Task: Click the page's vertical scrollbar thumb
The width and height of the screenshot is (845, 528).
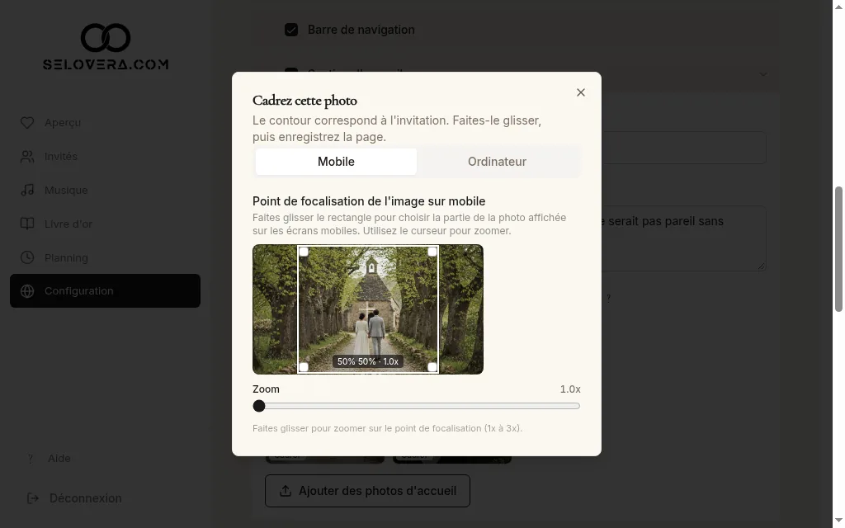Action: (838, 249)
